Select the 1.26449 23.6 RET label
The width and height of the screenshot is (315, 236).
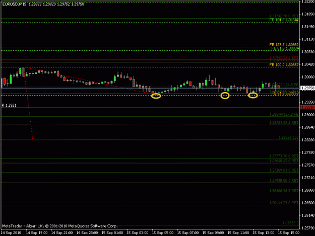point(284,203)
